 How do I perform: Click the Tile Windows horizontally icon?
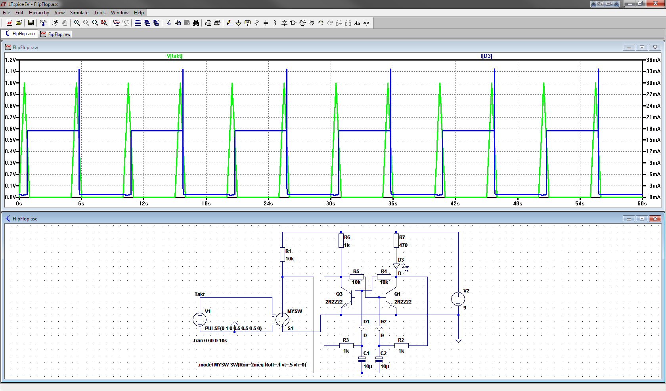138,23
